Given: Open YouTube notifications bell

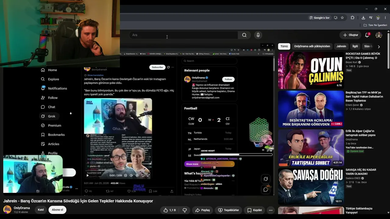Looking at the screenshot, I should 367,35.
